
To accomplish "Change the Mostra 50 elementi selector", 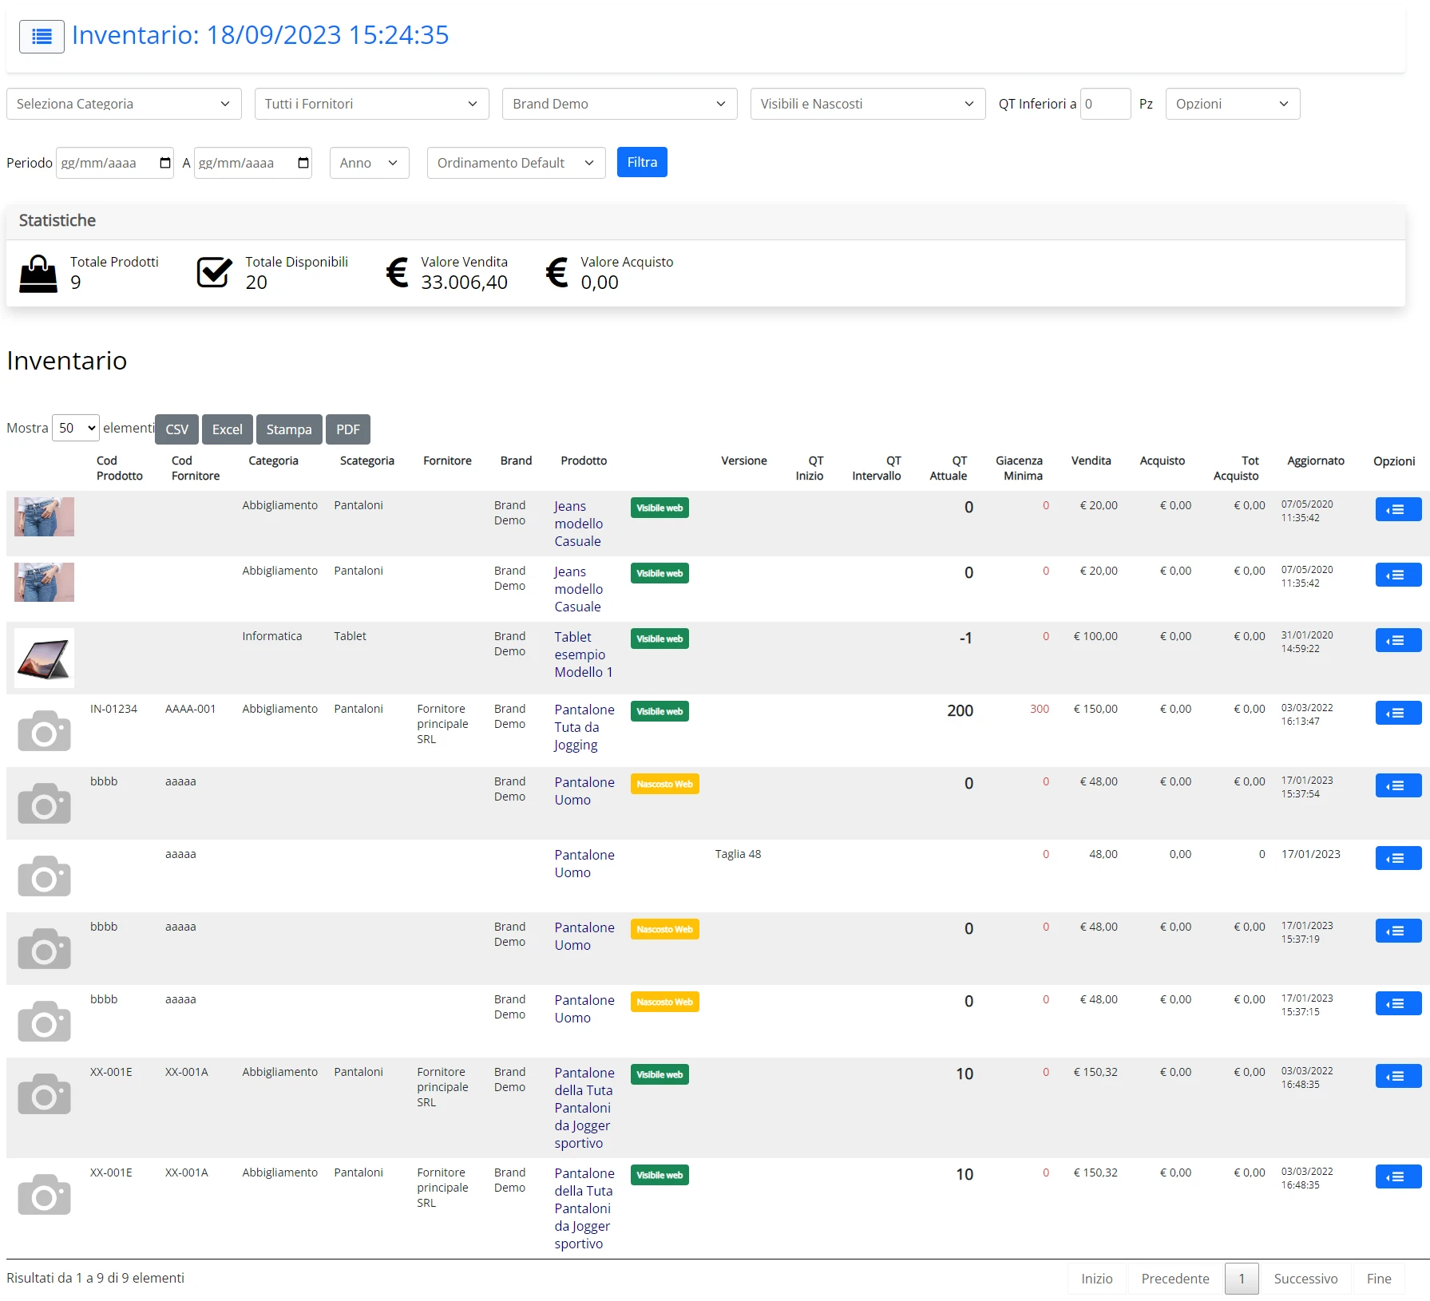I will [x=76, y=428].
